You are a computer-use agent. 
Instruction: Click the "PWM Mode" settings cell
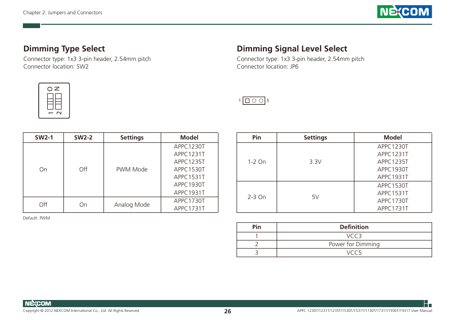[x=132, y=170]
